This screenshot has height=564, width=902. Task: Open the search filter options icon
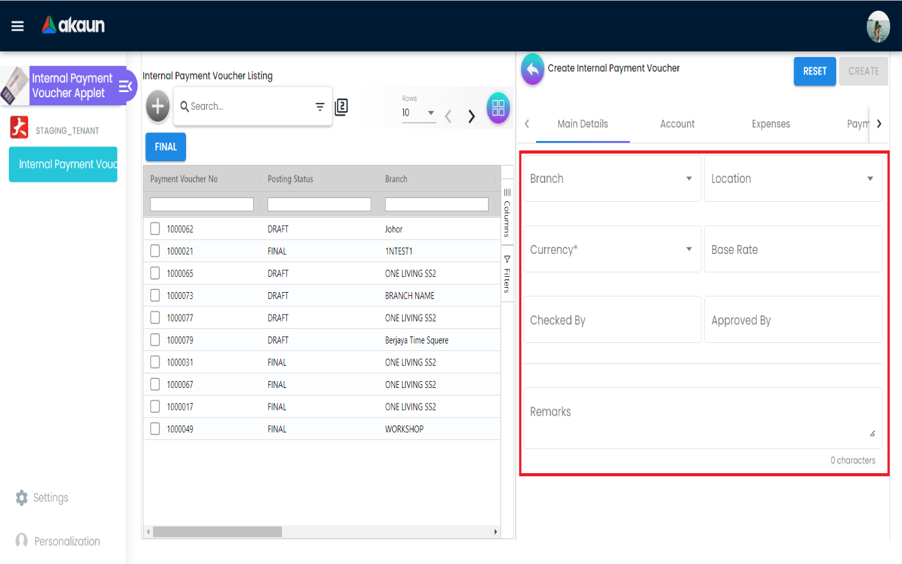pos(319,107)
